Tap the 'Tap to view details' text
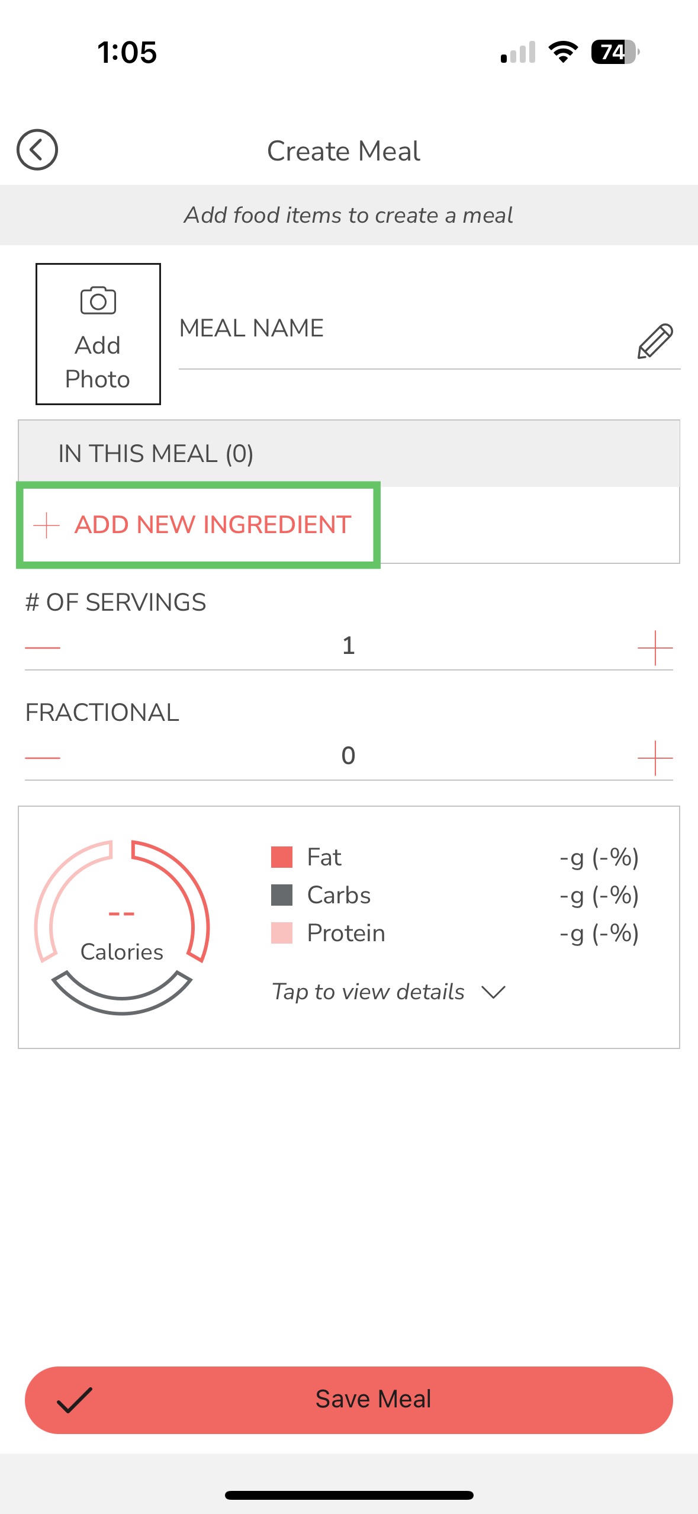Viewport: 698px width, 1514px height. [368, 992]
